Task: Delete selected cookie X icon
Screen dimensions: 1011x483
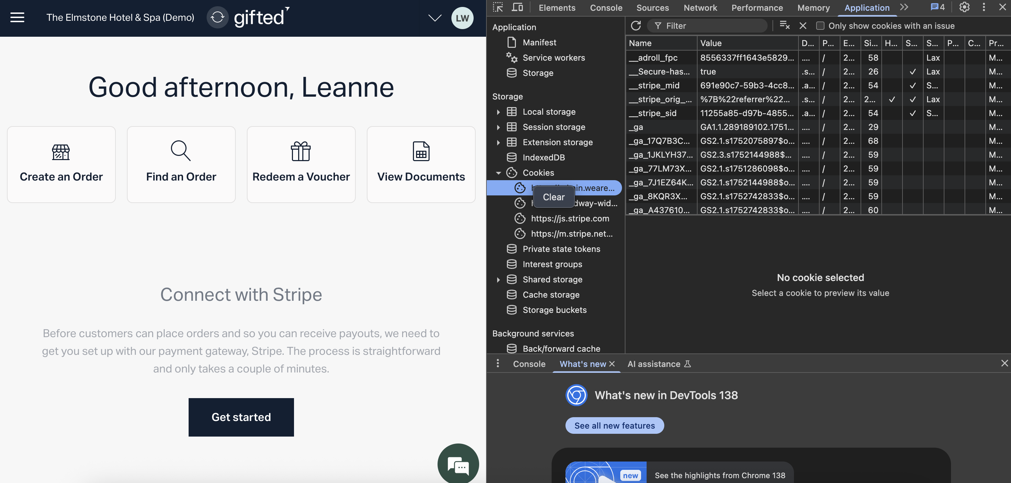Action: (x=803, y=26)
